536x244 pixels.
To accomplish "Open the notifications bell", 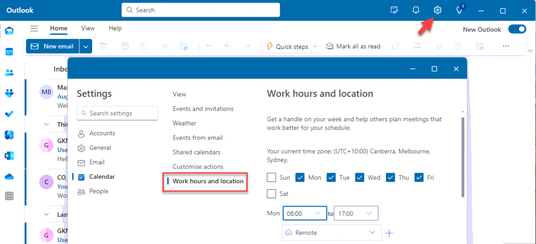I will [416, 10].
